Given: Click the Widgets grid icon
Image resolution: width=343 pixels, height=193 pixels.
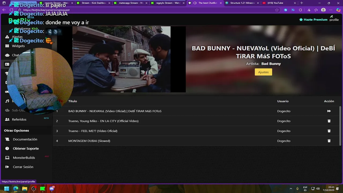Looking at the screenshot, I should pos(7,46).
